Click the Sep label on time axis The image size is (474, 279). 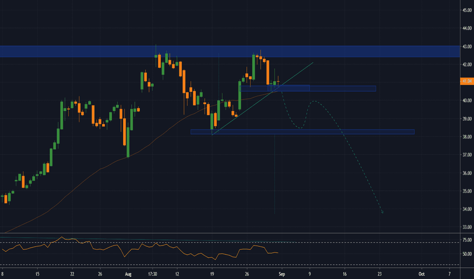pos(282,274)
